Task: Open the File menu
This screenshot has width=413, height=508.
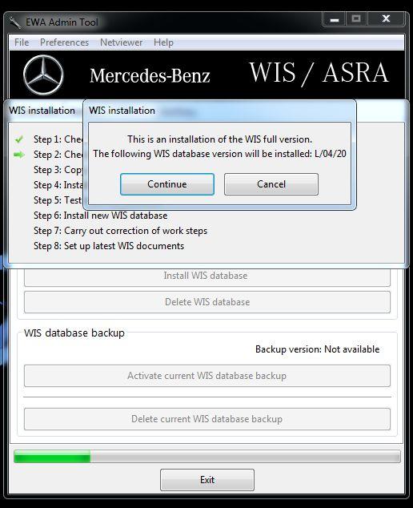Action: point(22,42)
